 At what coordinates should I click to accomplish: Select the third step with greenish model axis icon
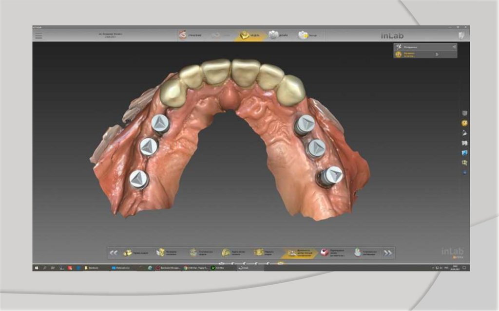point(201,253)
